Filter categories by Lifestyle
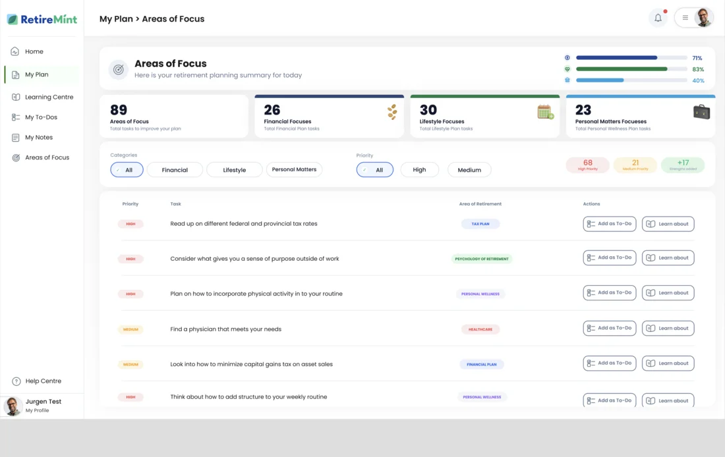Screen dimensions: 725x457 tap(235, 170)
